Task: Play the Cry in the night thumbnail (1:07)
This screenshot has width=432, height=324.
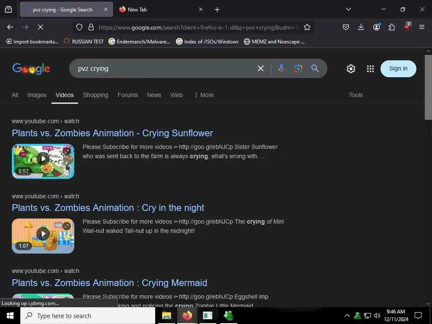Action: tap(43, 236)
